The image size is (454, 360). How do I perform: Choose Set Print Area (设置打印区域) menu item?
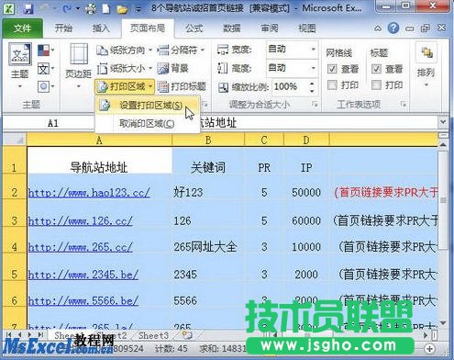tap(148, 106)
